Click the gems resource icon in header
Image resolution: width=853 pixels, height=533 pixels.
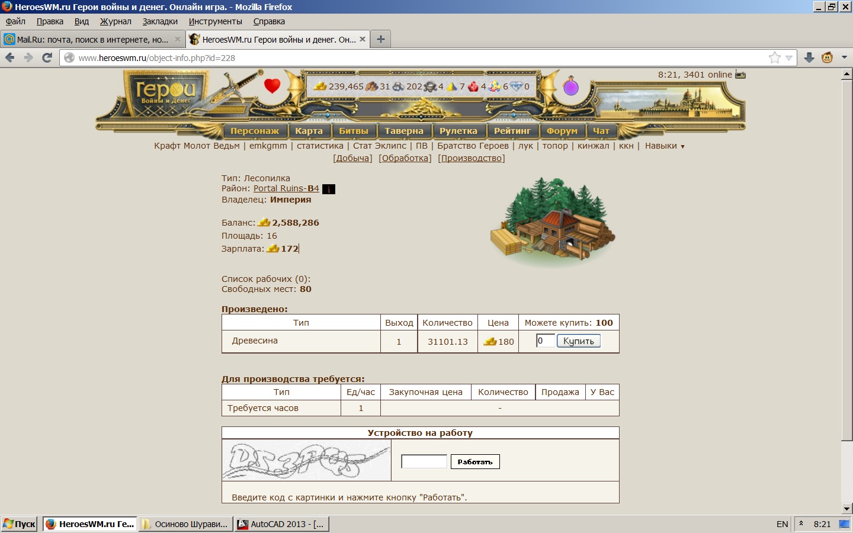pos(495,86)
